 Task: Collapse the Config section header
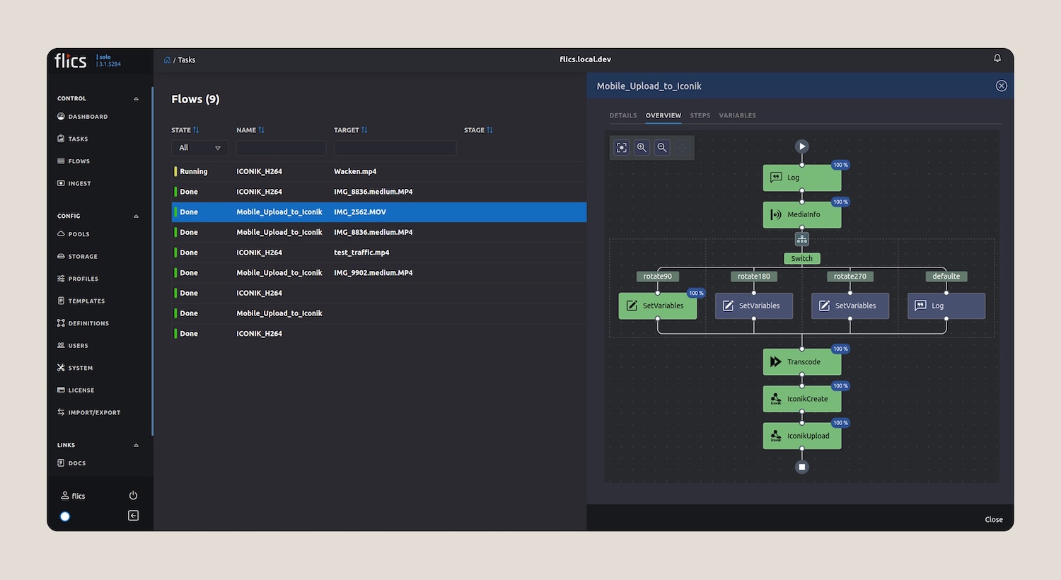pos(136,216)
